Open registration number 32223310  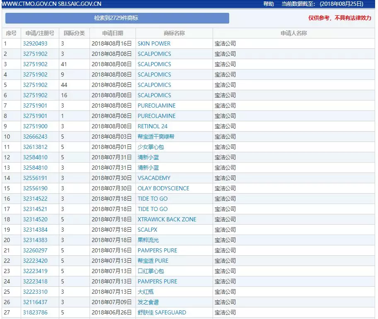click(x=35, y=292)
